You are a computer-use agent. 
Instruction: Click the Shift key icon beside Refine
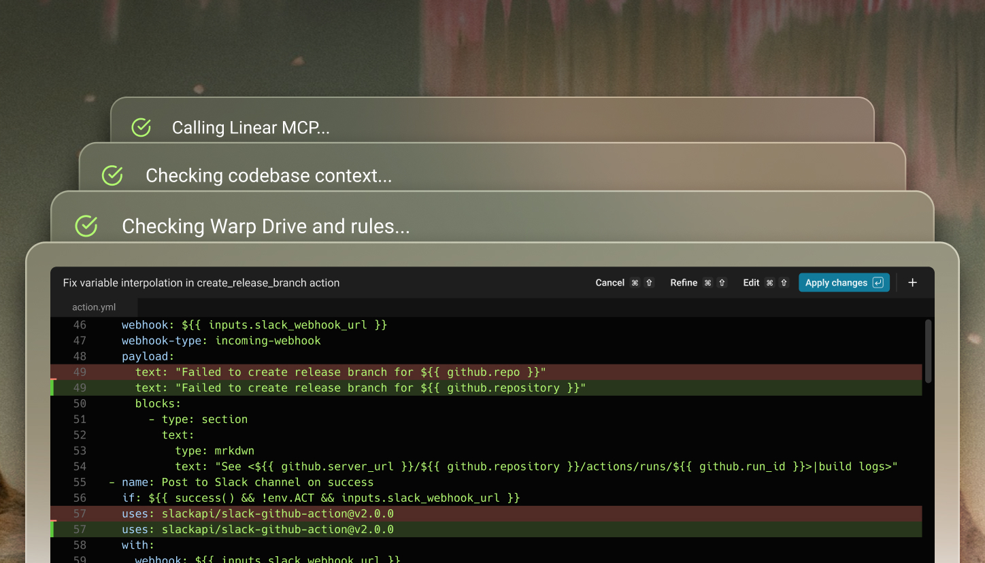[x=722, y=283]
